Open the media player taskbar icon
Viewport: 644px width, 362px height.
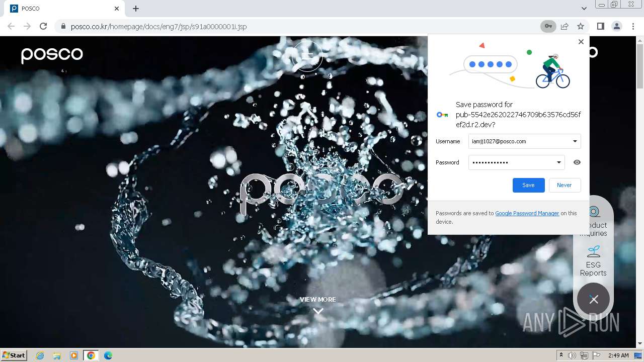coord(74,355)
